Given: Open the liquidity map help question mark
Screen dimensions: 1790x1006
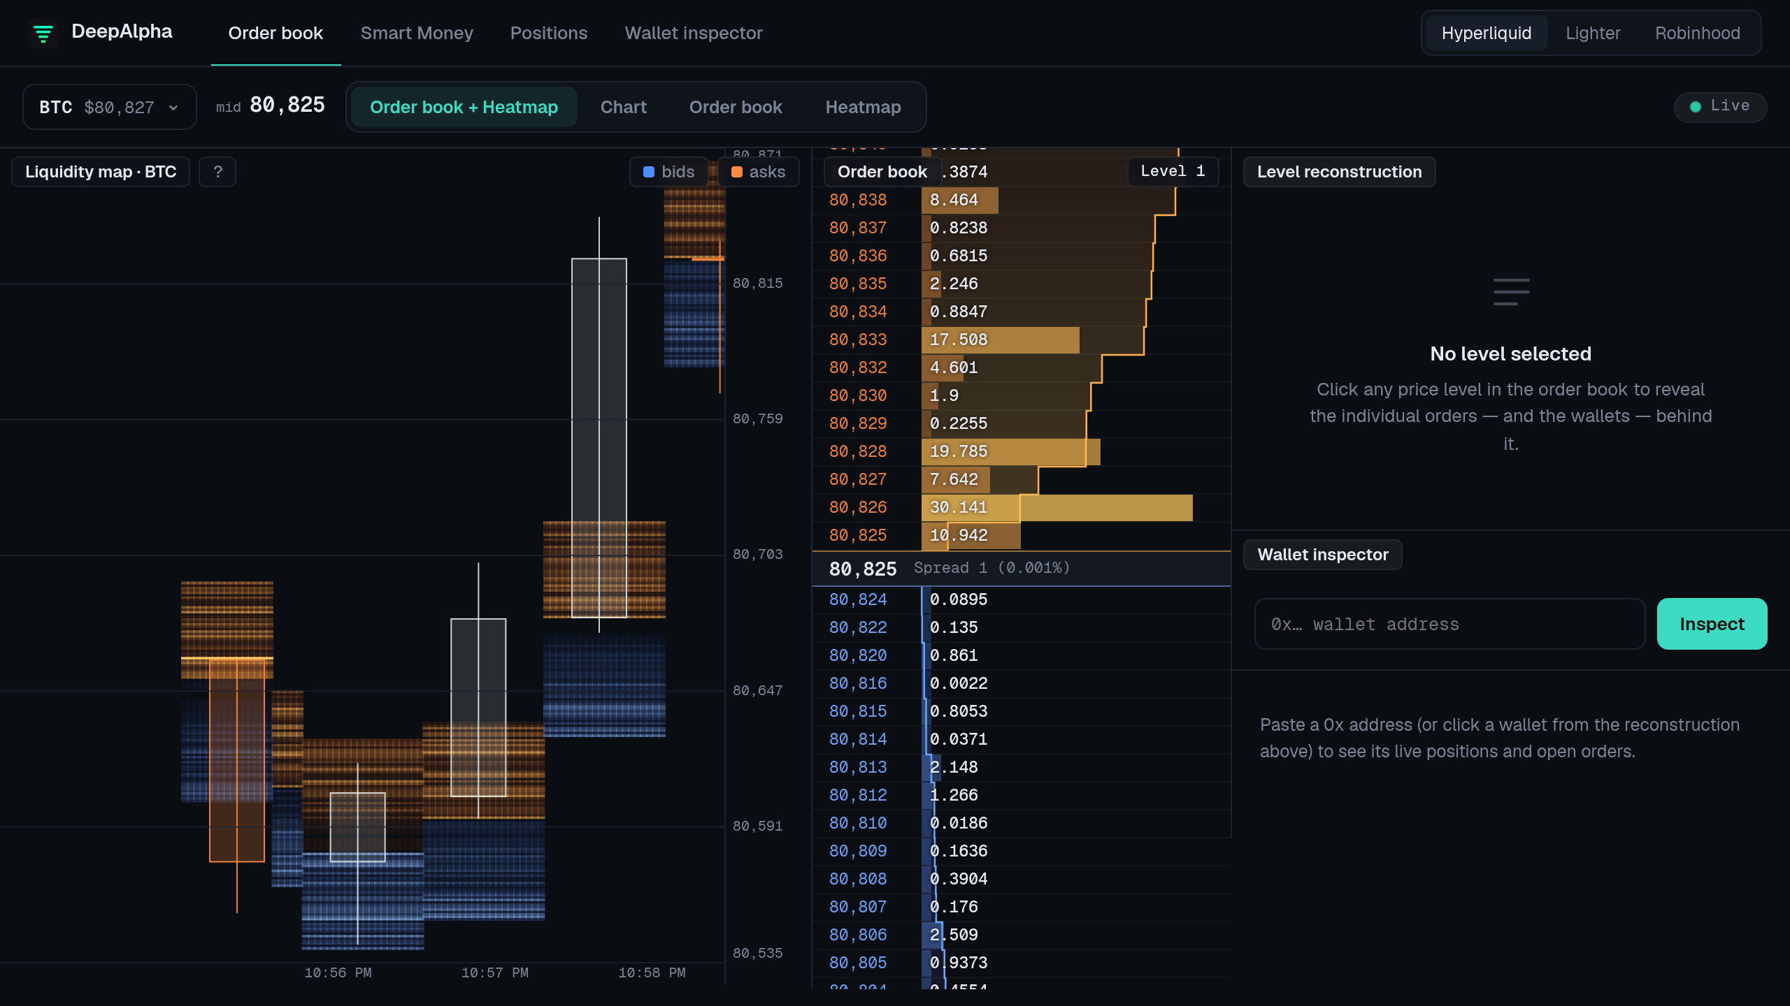Looking at the screenshot, I should (217, 172).
